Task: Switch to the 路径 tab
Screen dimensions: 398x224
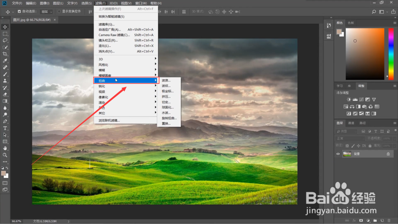Action: tap(363, 123)
